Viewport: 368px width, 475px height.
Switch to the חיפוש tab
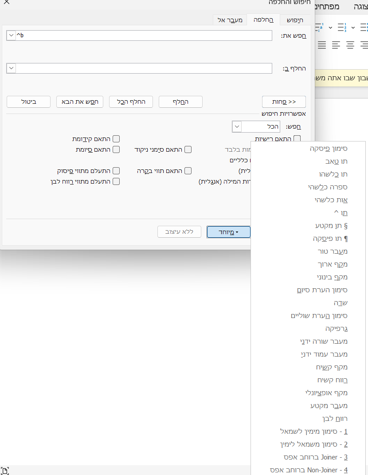[x=295, y=20]
